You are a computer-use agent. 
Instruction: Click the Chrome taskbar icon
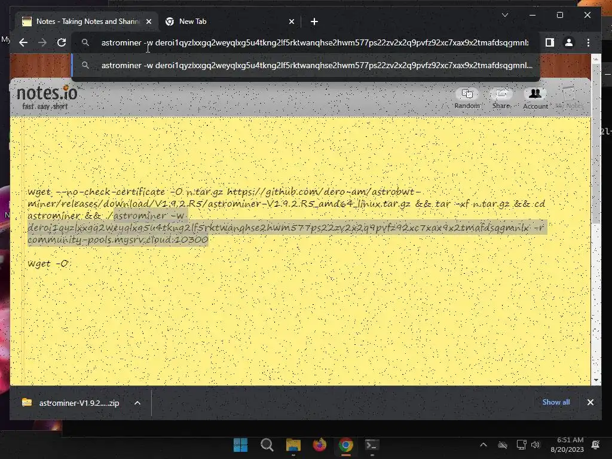345,445
